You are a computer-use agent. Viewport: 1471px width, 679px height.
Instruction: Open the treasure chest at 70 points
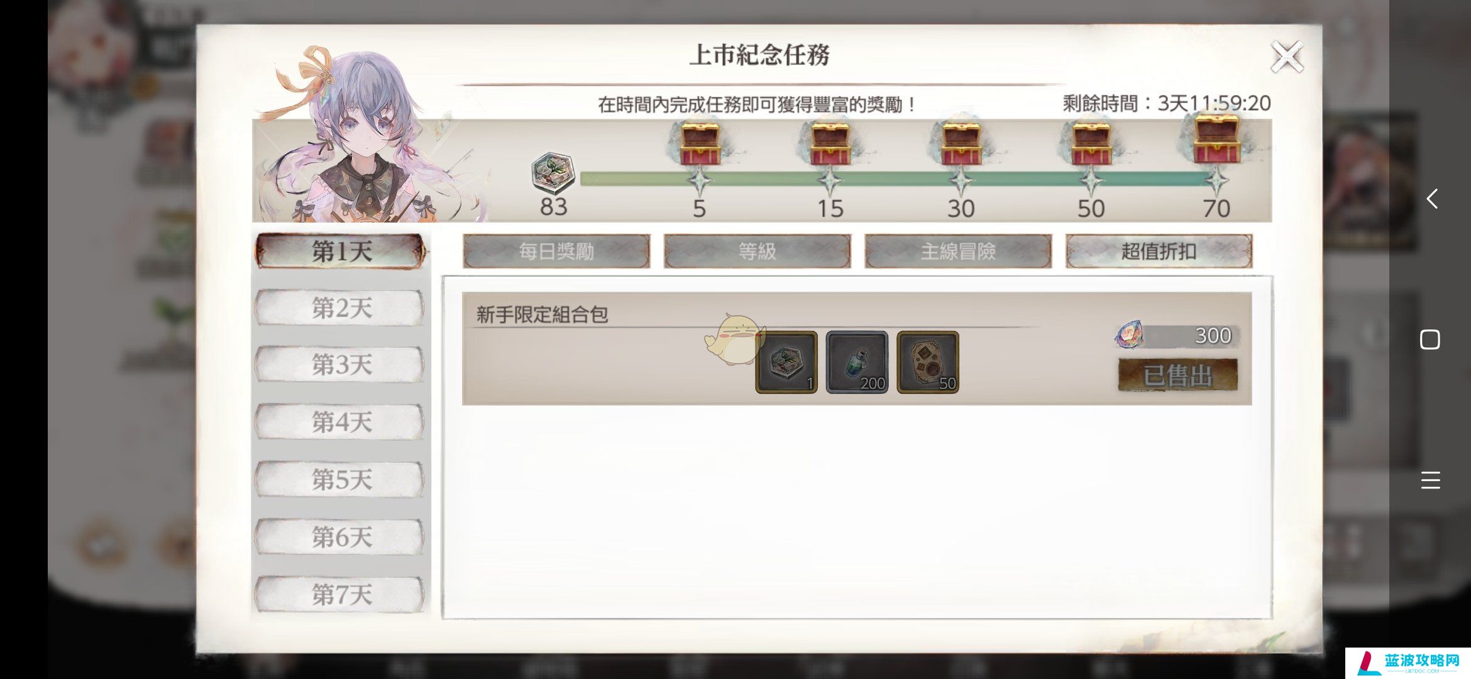1216,138
